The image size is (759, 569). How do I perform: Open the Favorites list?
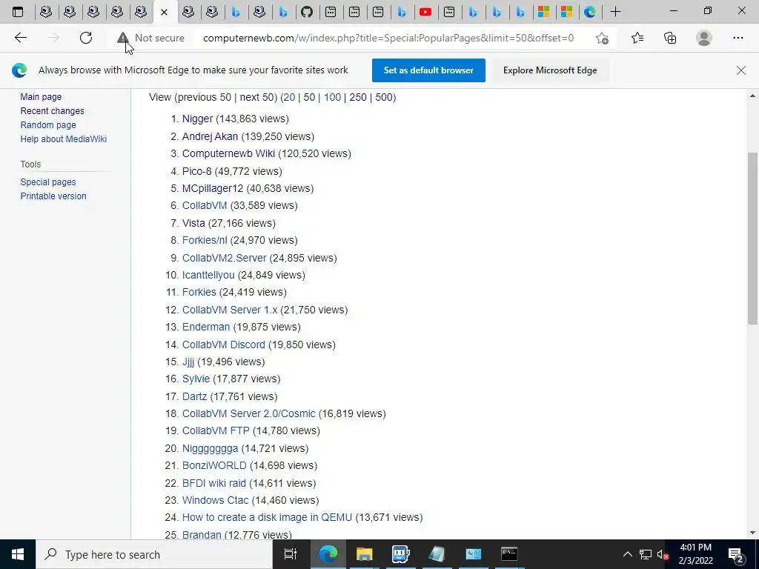[x=637, y=38]
